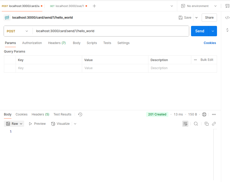Click the HTTP request type icon
The height and width of the screenshot is (182, 230).
pyautogui.click(x=7, y=18)
